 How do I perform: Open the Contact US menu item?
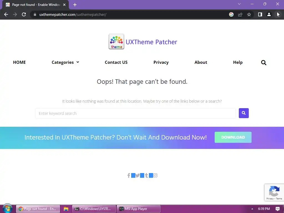[x=116, y=62]
